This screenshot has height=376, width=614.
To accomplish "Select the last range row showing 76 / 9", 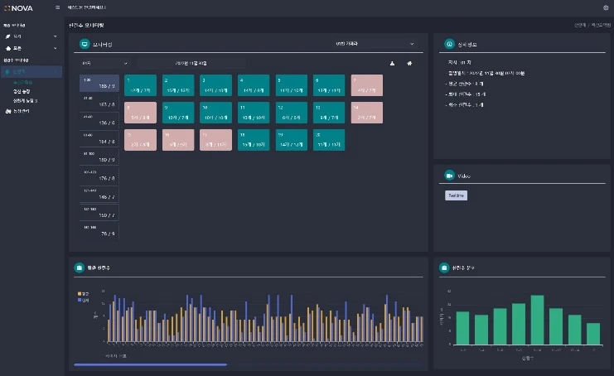I will click(99, 230).
